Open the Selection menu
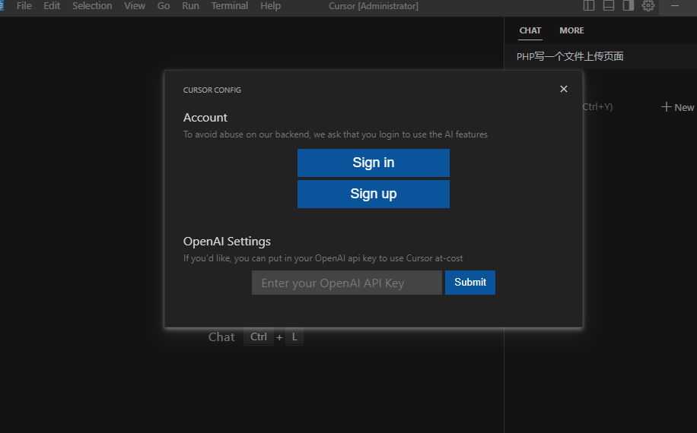The width and height of the screenshot is (697, 433). [x=92, y=6]
